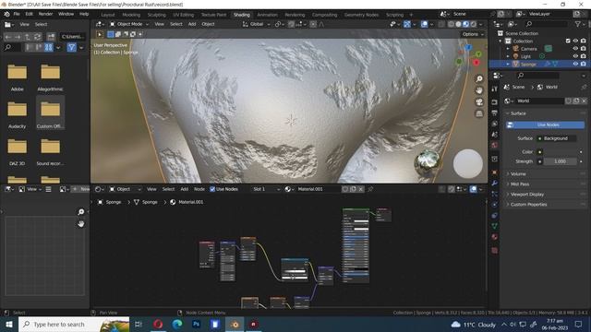Expand the Viewport Display panel
591x332 pixels.
point(527,195)
